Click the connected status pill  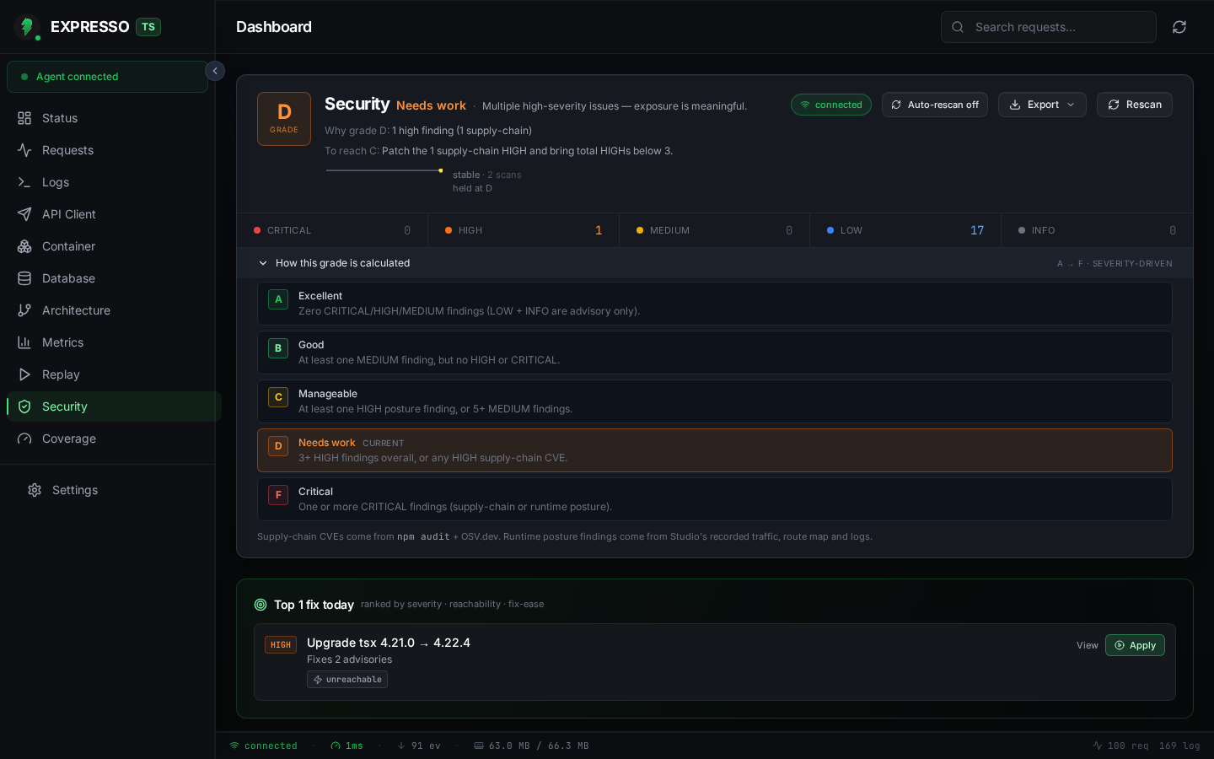coord(831,105)
